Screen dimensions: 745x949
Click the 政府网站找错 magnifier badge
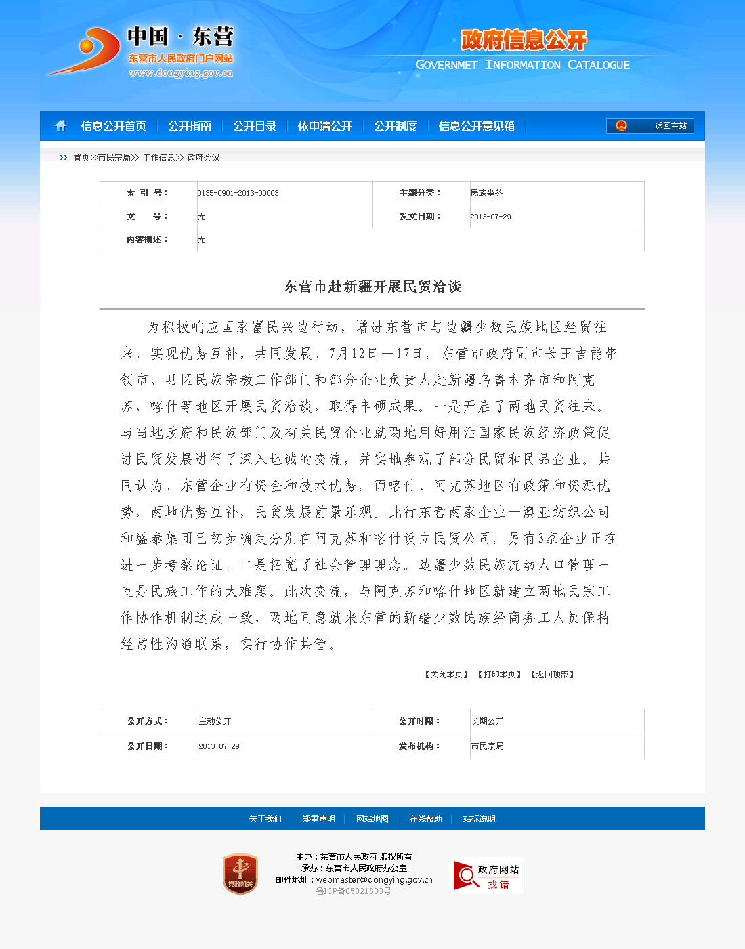pos(487,876)
